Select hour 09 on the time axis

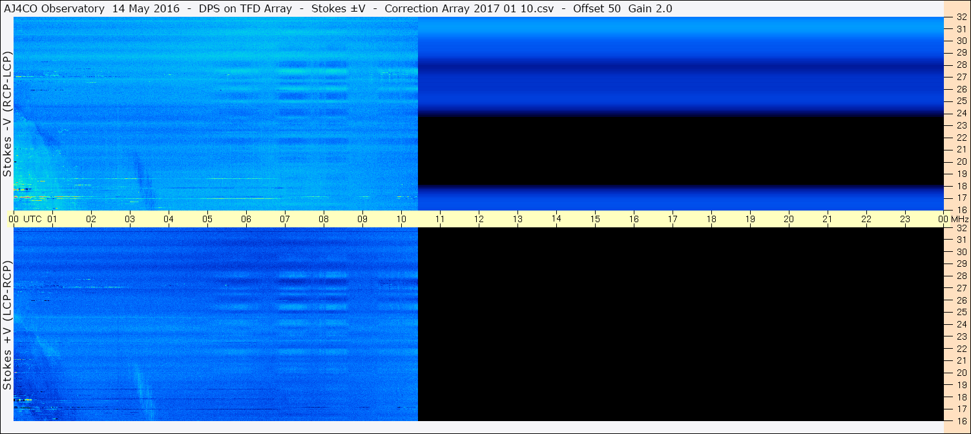362,219
